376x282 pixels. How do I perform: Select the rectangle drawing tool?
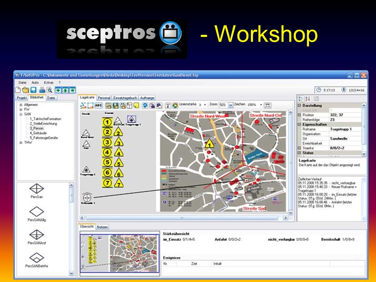tap(90, 105)
